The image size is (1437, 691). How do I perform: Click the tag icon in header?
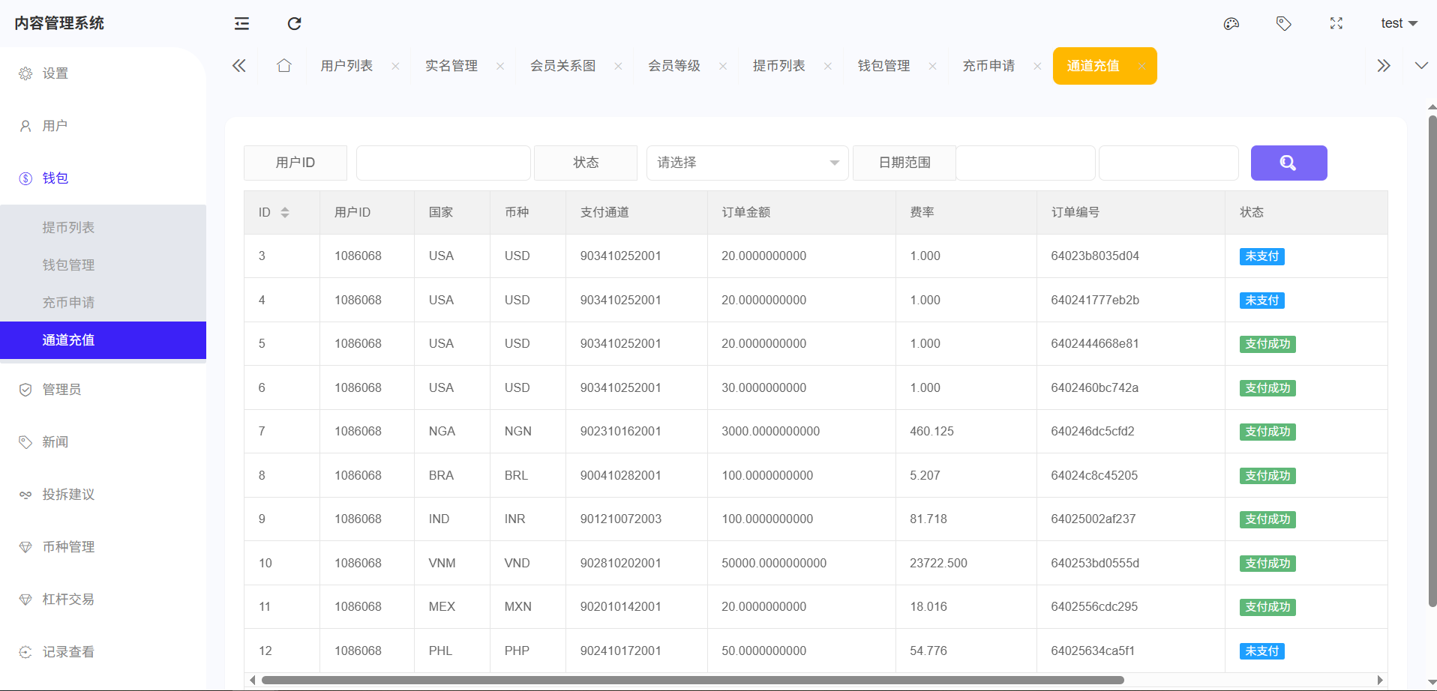click(1283, 24)
